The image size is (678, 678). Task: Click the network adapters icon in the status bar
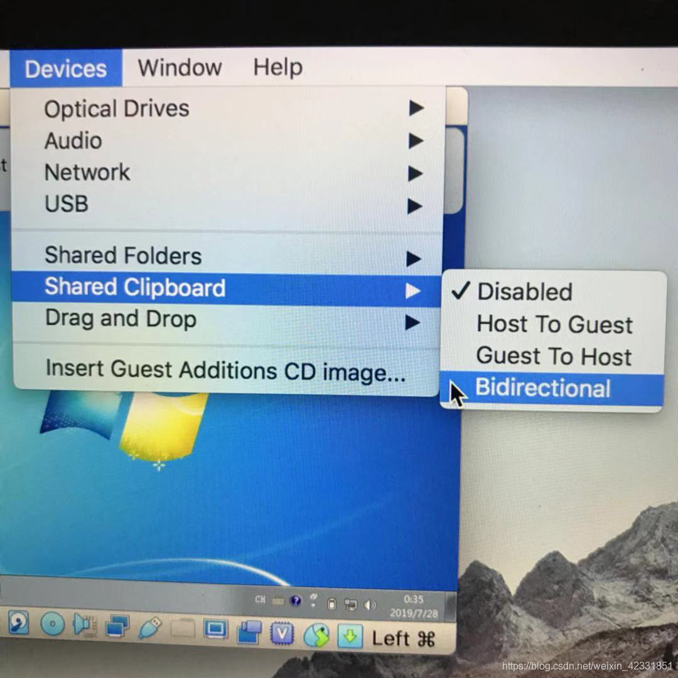[117, 626]
